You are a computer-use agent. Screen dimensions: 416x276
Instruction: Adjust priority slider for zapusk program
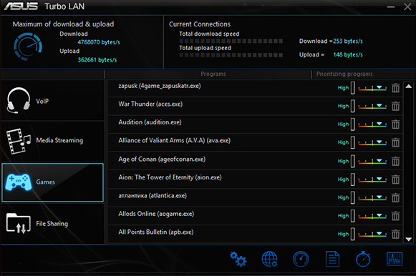click(x=372, y=88)
